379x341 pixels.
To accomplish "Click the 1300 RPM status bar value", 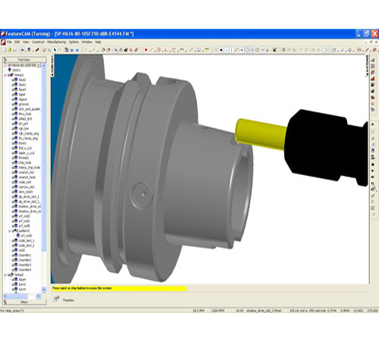I will click(x=218, y=311).
